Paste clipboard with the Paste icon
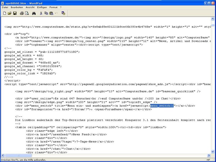 [x=51, y=13]
